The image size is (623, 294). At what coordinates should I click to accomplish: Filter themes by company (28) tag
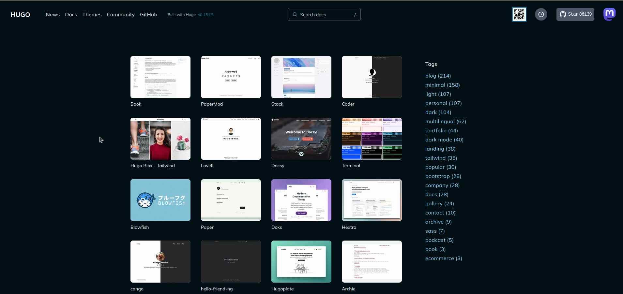click(442, 185)
